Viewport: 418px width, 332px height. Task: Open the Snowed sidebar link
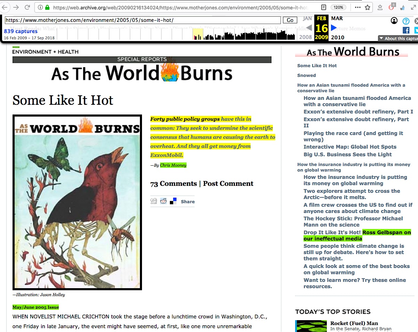tap(307, 75)
